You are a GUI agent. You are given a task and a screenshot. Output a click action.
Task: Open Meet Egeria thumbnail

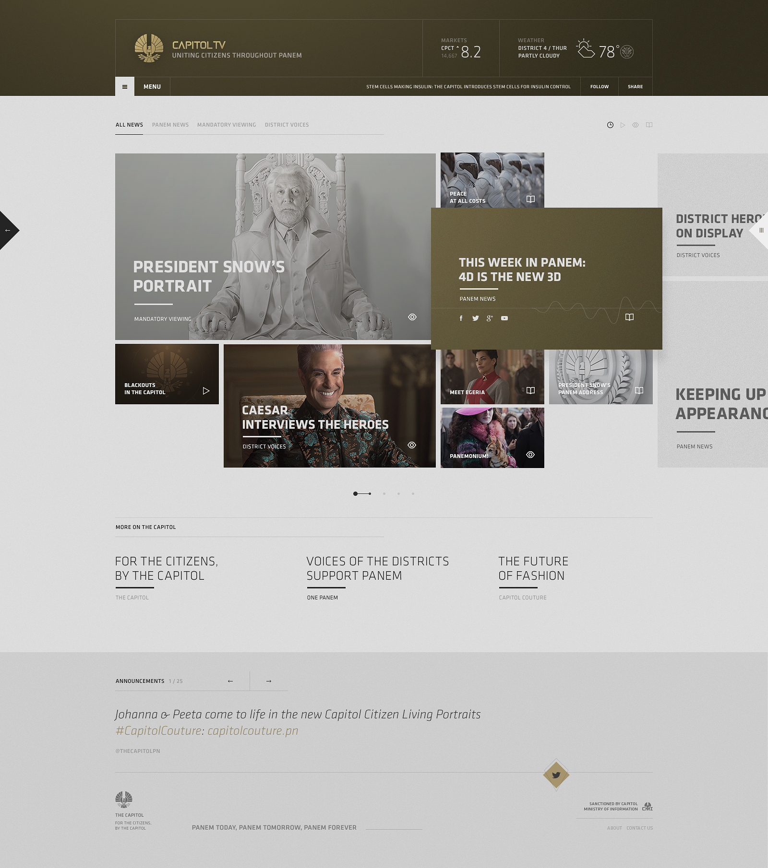pyautogui.click(x=492, y=377)
